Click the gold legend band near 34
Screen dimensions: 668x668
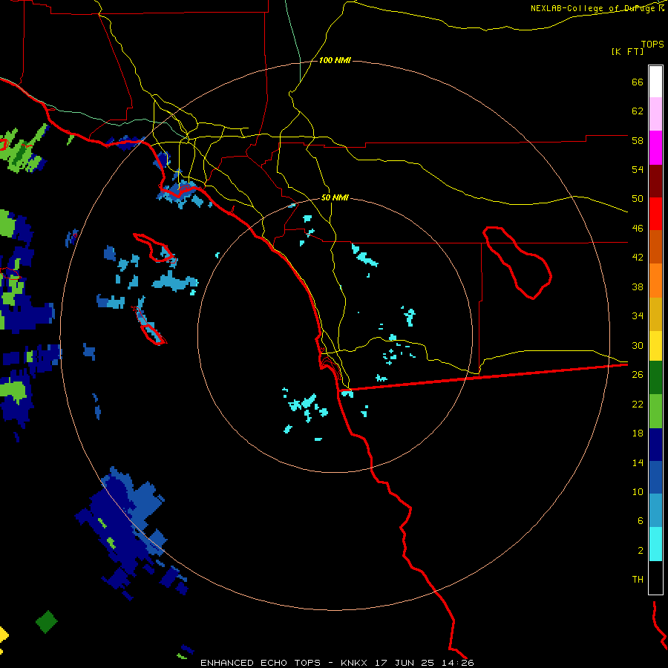[x=655, y=313]
